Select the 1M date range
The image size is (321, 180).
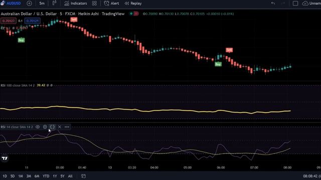pos(21,176)
